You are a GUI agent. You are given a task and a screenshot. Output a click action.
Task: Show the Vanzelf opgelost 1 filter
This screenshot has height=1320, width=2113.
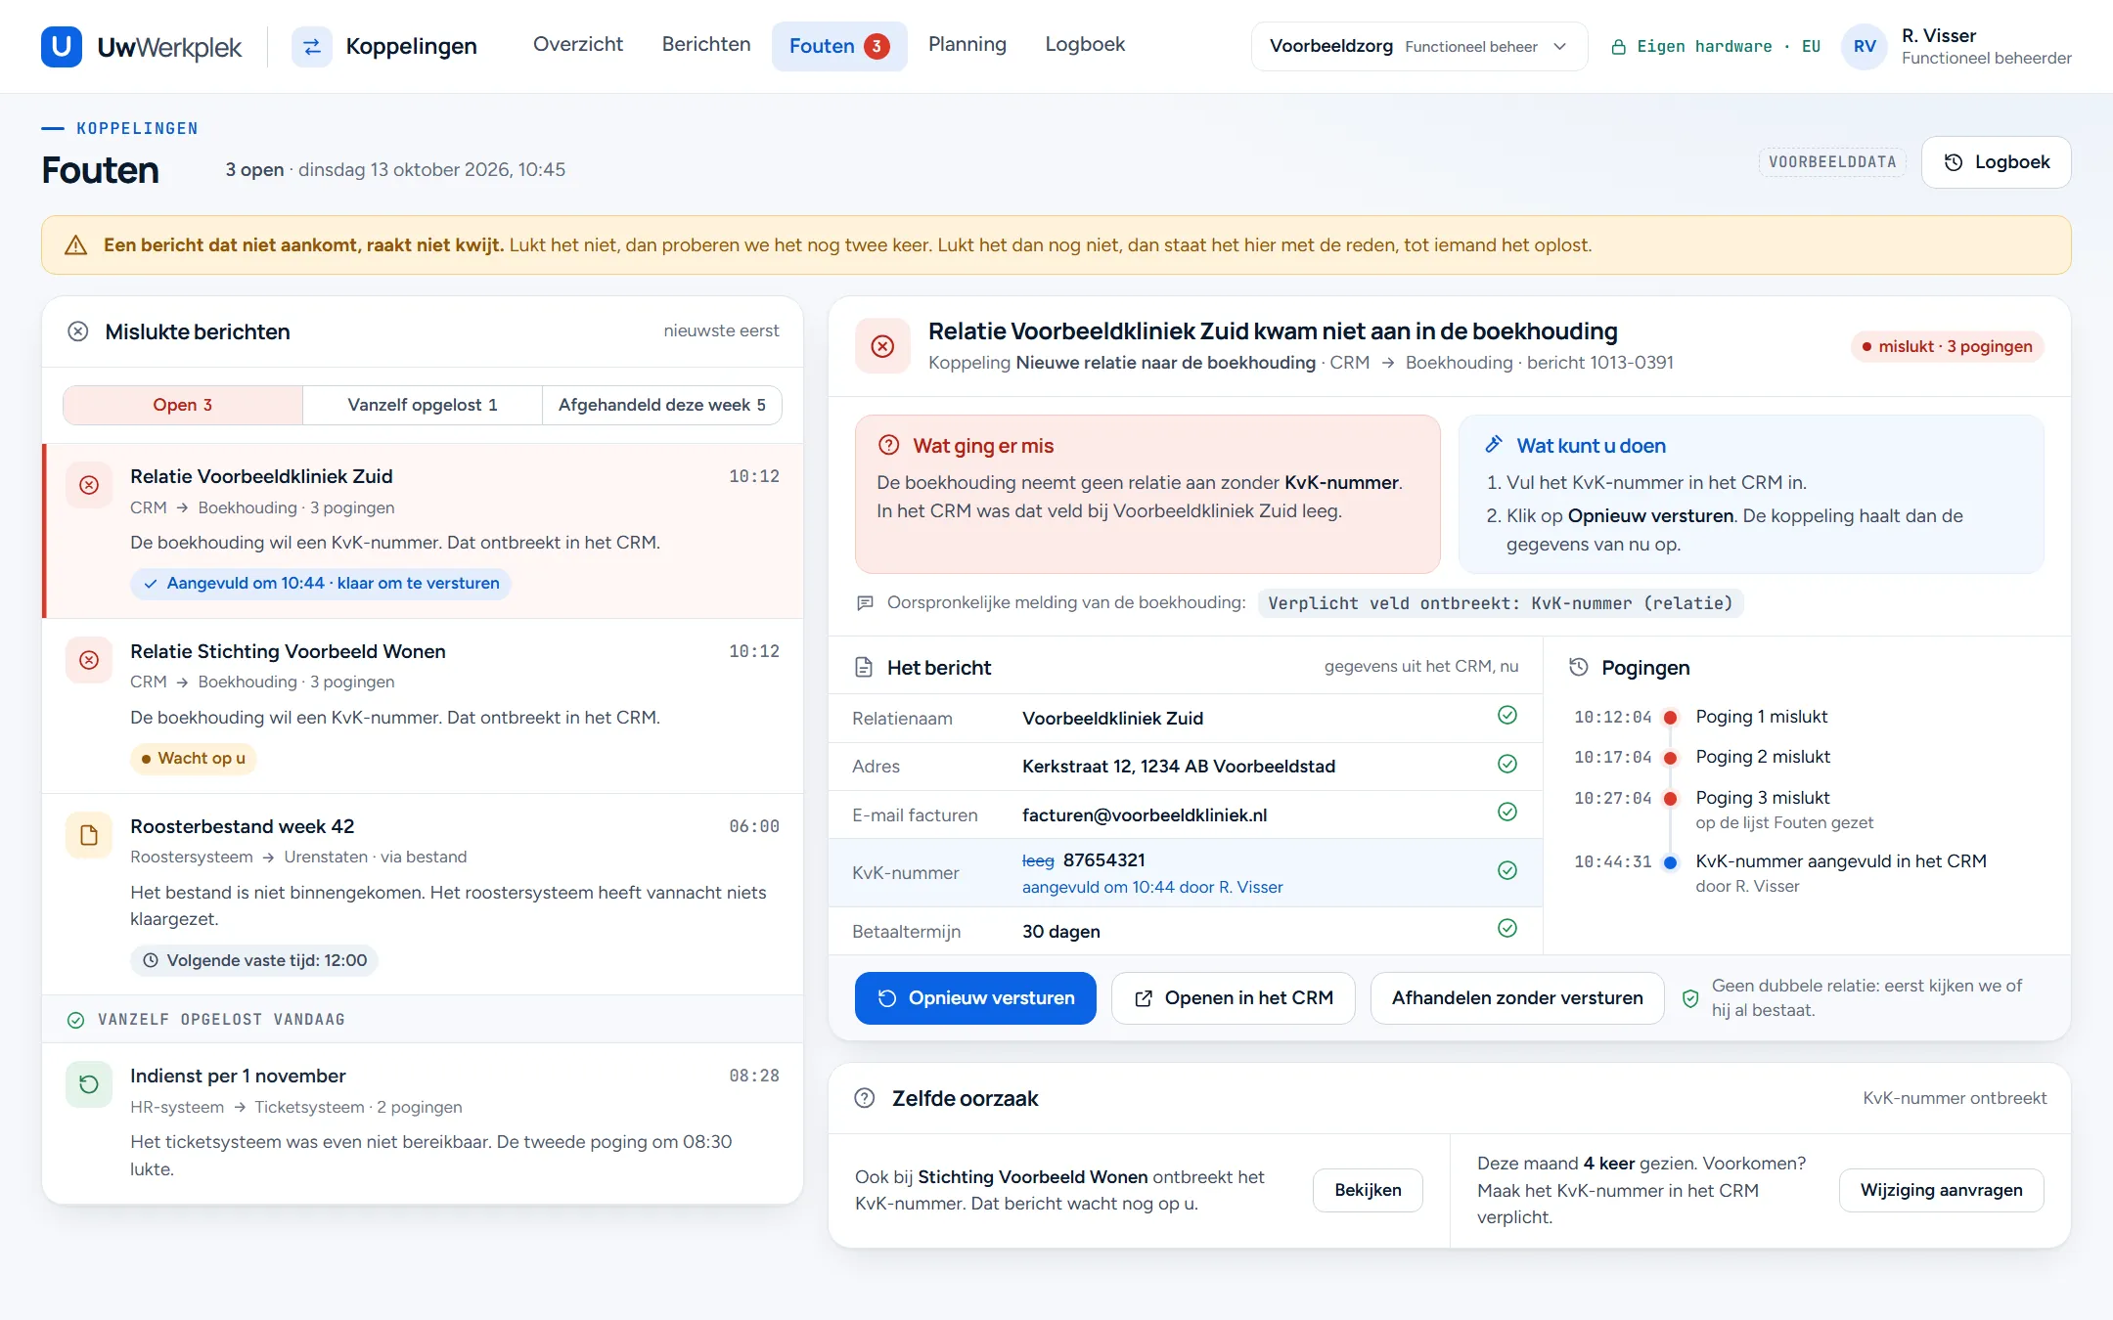tap(423, 405)
